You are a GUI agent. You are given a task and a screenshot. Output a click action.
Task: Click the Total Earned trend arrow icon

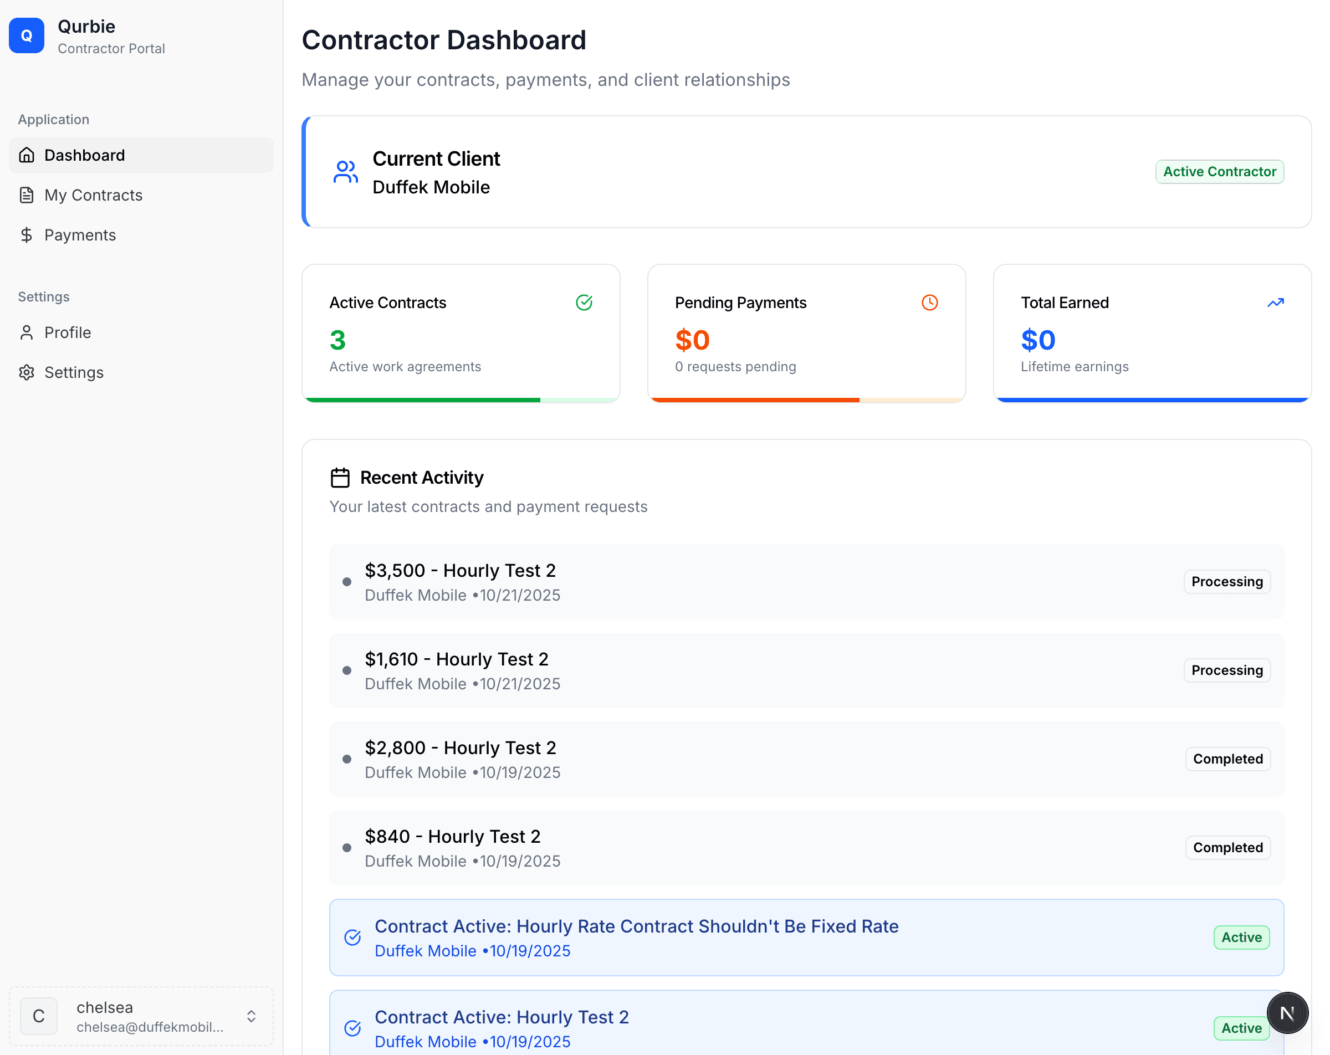[1276, 303]
